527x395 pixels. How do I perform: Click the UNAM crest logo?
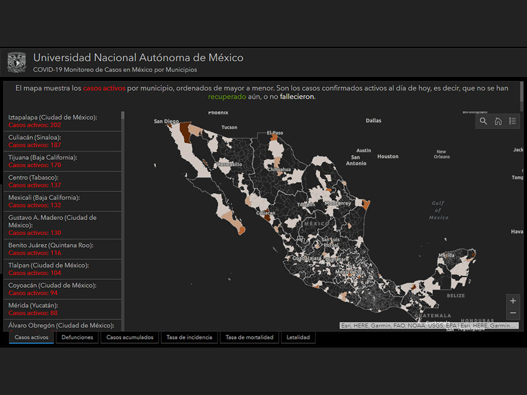(x=16, y=62)
